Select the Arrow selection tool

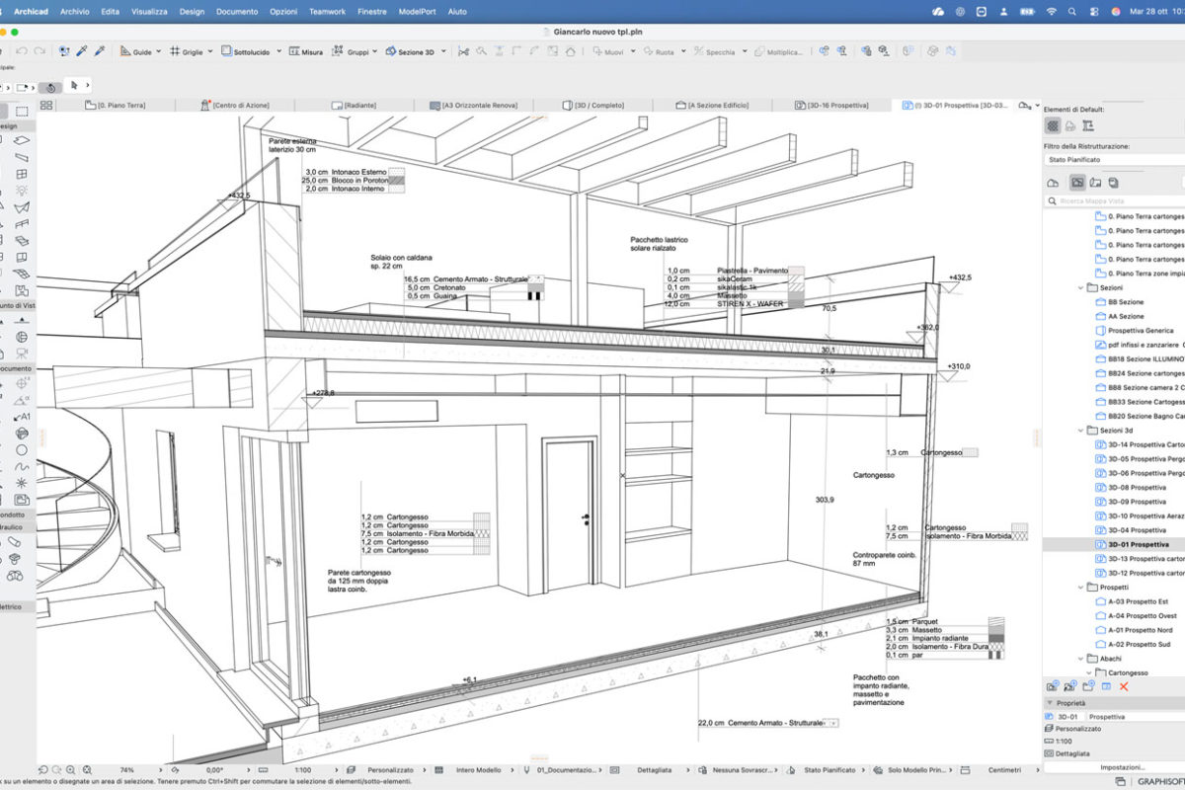(72, 86)
